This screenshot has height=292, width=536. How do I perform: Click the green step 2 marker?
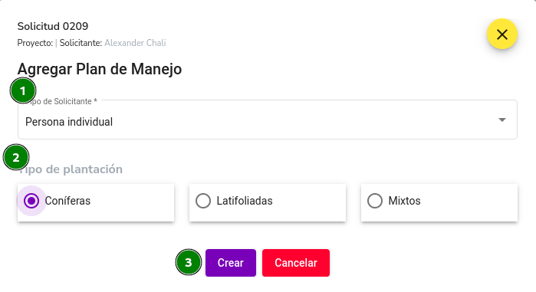[x=16, y=157]
